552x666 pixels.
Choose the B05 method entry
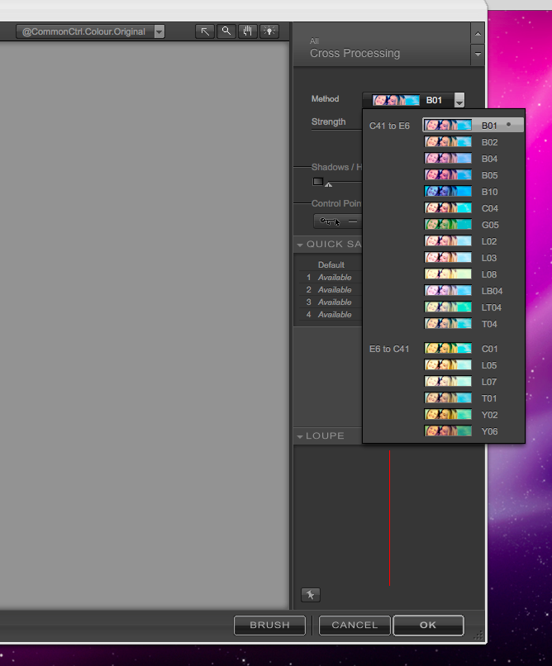(x=473, y=175)
